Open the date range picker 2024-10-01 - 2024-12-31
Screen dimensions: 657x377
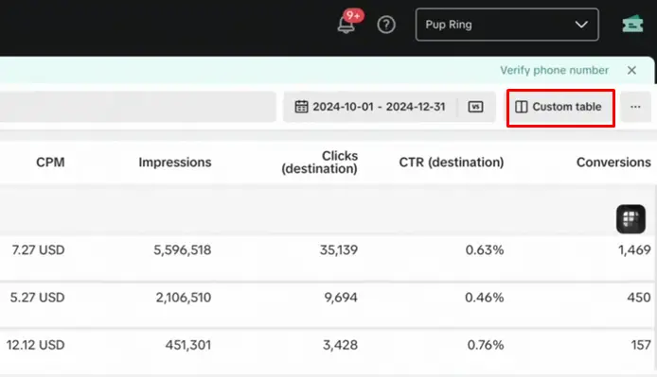370,107
